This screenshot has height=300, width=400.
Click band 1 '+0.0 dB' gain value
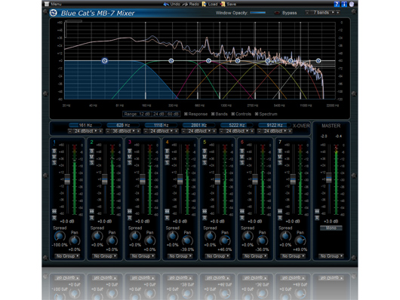coord(67,222)
